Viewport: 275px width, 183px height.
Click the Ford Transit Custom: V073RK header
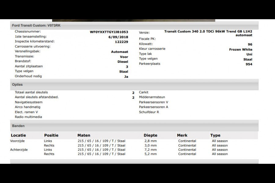coord(36,25)
